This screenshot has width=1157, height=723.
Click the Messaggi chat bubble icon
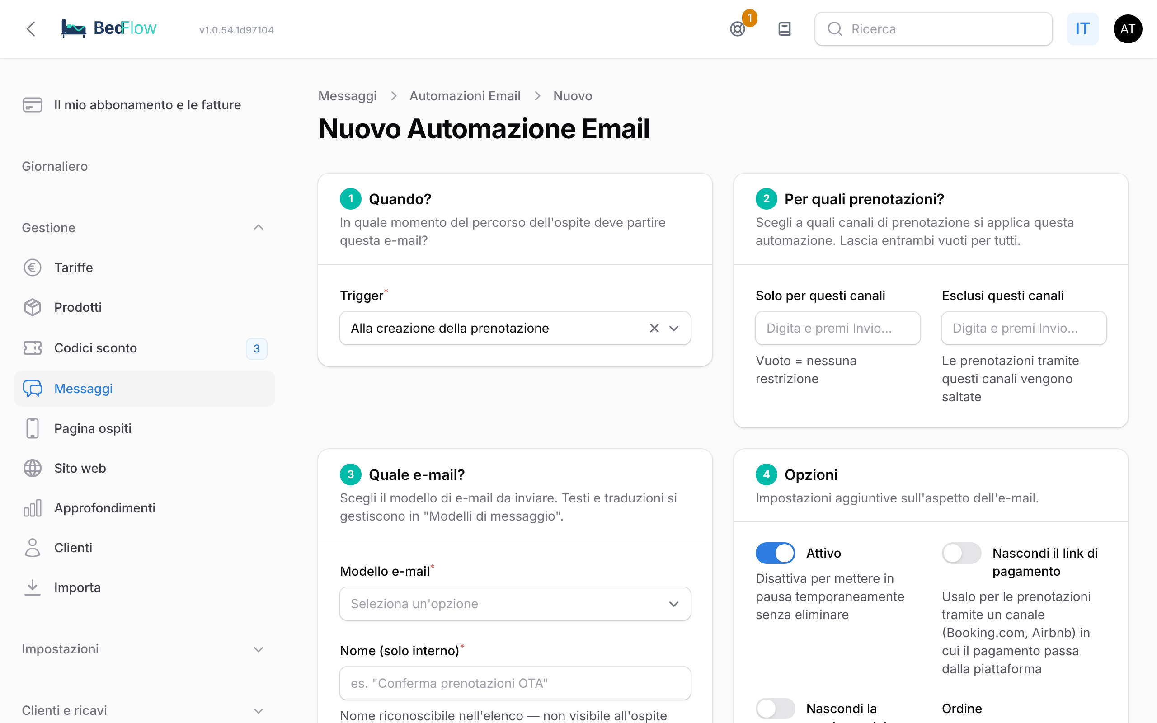(x=33, y=388)
